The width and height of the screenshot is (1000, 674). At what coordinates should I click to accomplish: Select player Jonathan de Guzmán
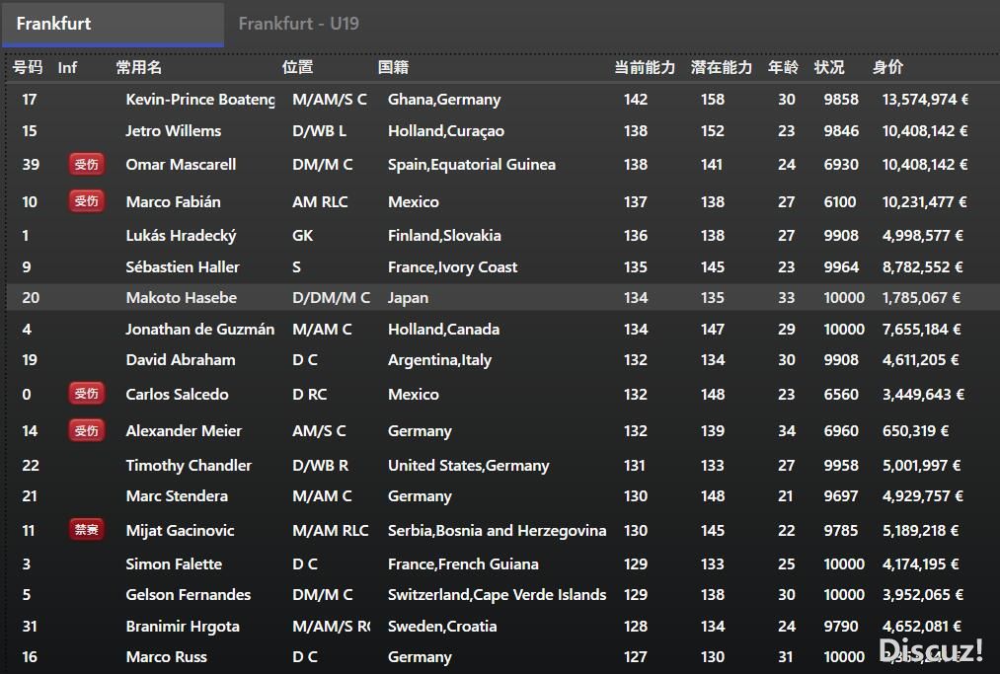click(199, 329)
